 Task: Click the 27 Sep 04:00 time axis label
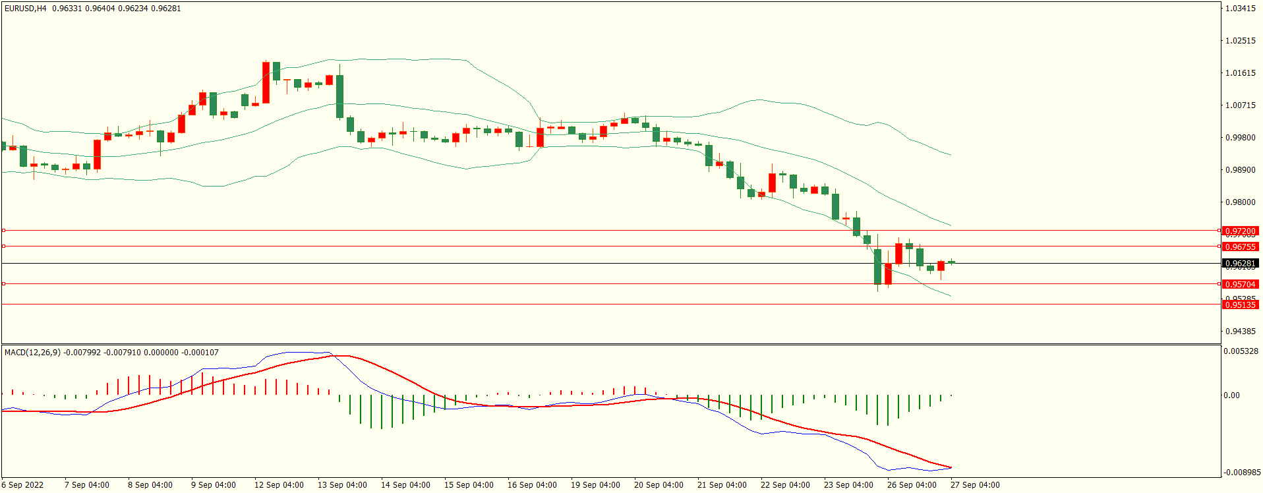click(x=975, y=485)
